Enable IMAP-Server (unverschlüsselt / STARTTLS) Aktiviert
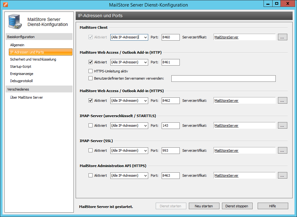Image resolution: width=297 pixels, height=217 pixels. tap(91, 126)
